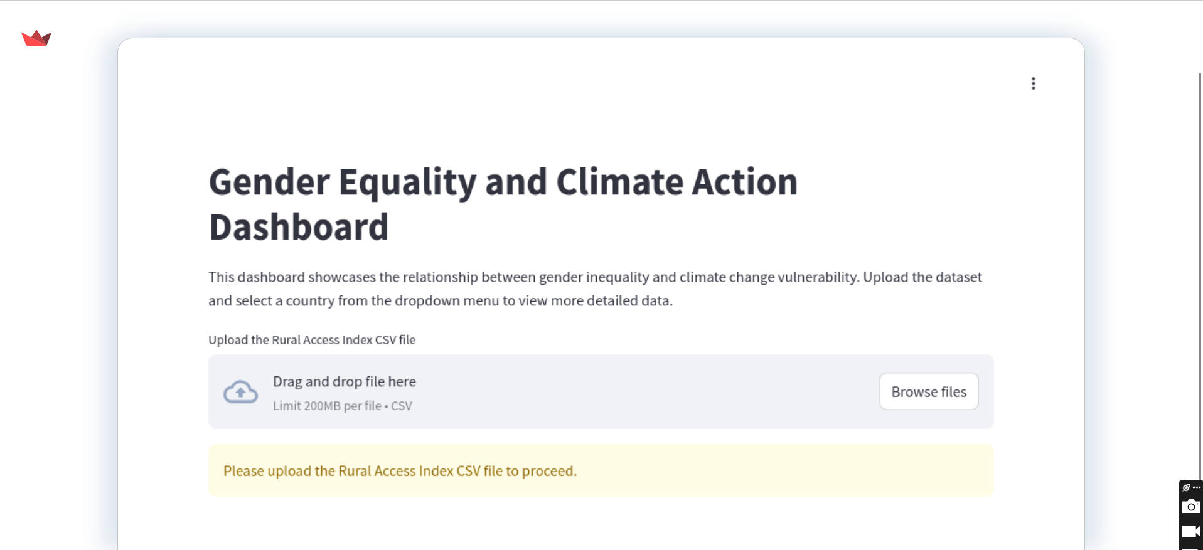Click the cloud upload icon
Viewport: 1203px width, 550px height.
pos(240,392)
